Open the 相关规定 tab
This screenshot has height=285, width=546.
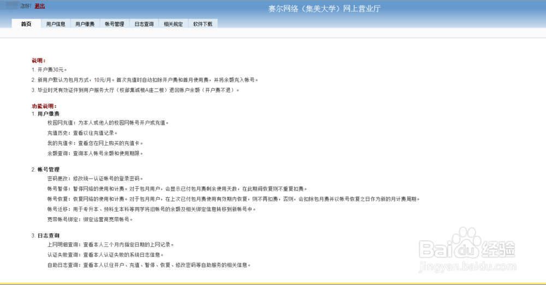point(174,23)
